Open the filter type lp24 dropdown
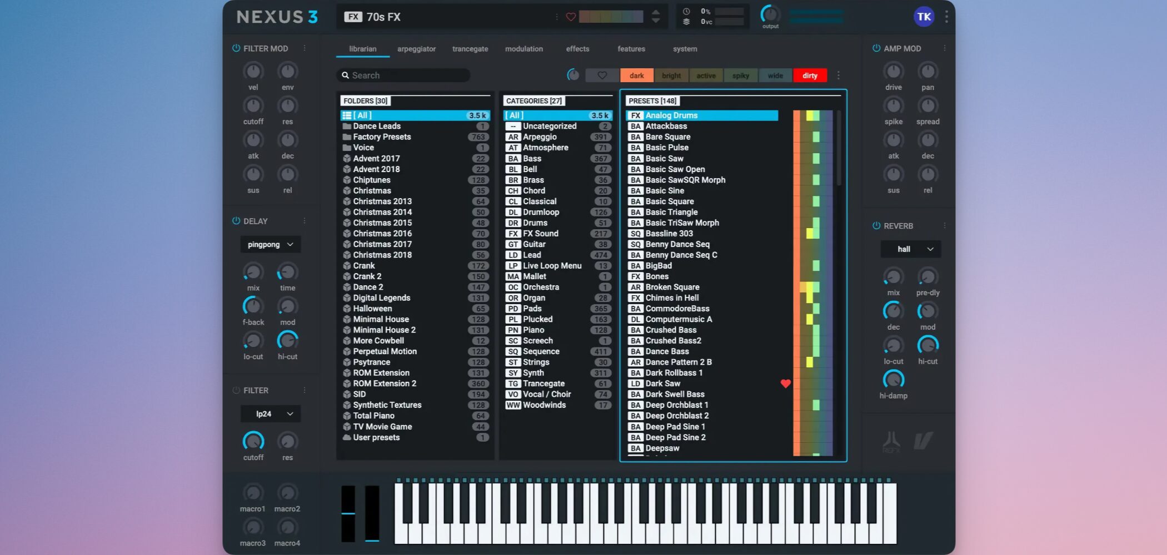Viewport: 1167px width, 555px height. [x=271, y=413]
